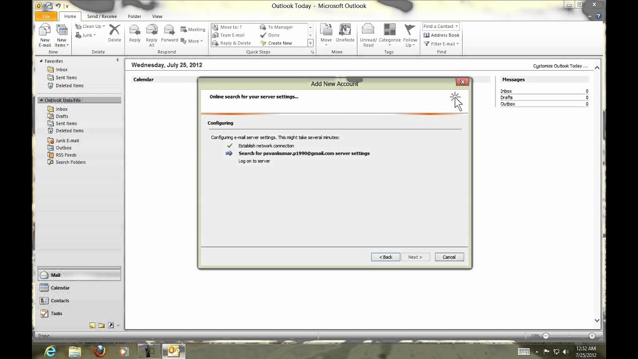The width and height of the screenshot is (638, 359).
Task: Open the RSS Feeds folder
Action: coord(66,155)
